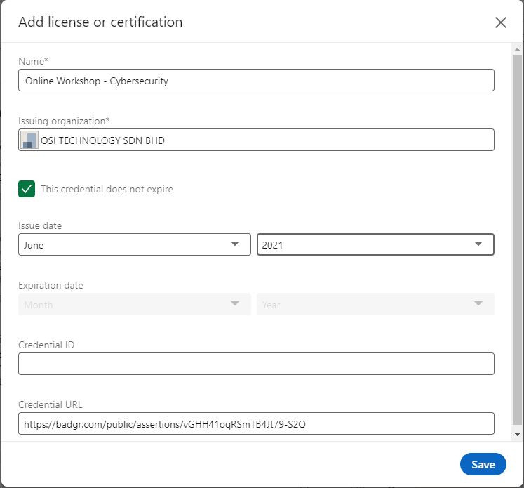Uncheck 'This credential does not expire'
Viewport: 524px width, 488px height.
coord(27,189)
